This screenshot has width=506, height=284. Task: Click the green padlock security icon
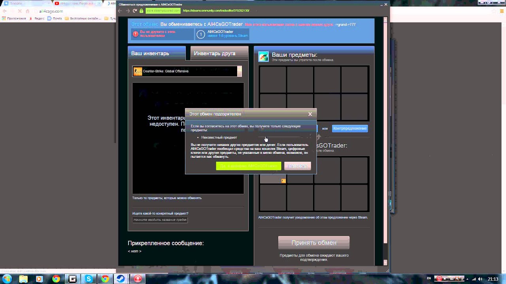point(142,11)
